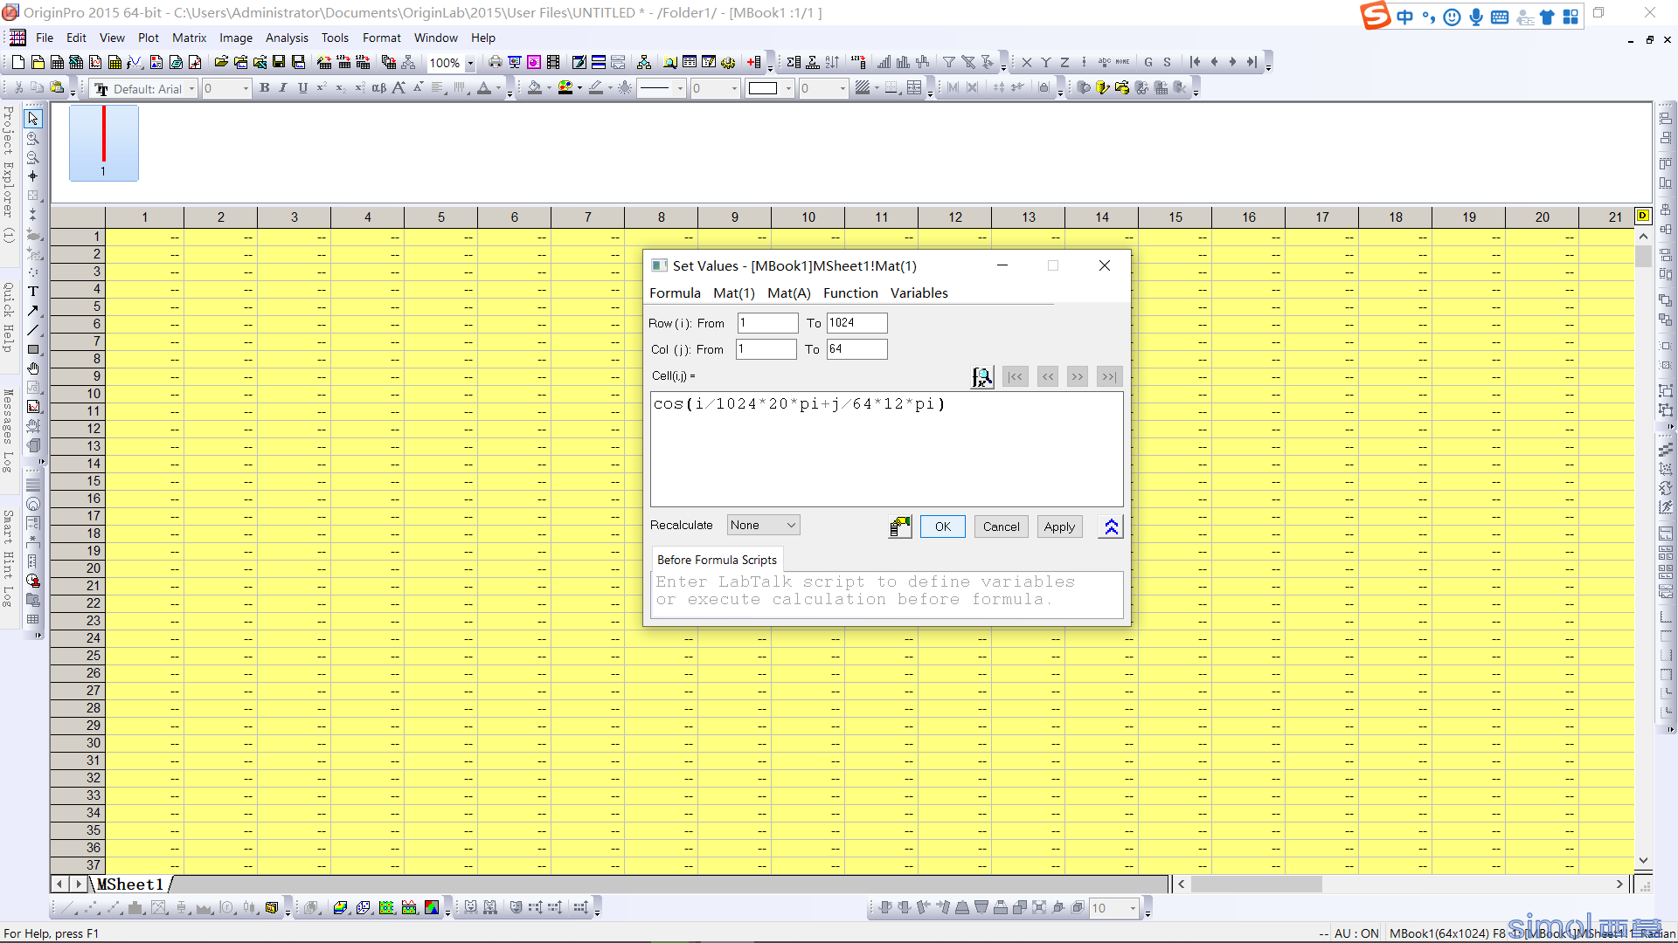Click the Greek symbols icon

click(x=378, y=88)
